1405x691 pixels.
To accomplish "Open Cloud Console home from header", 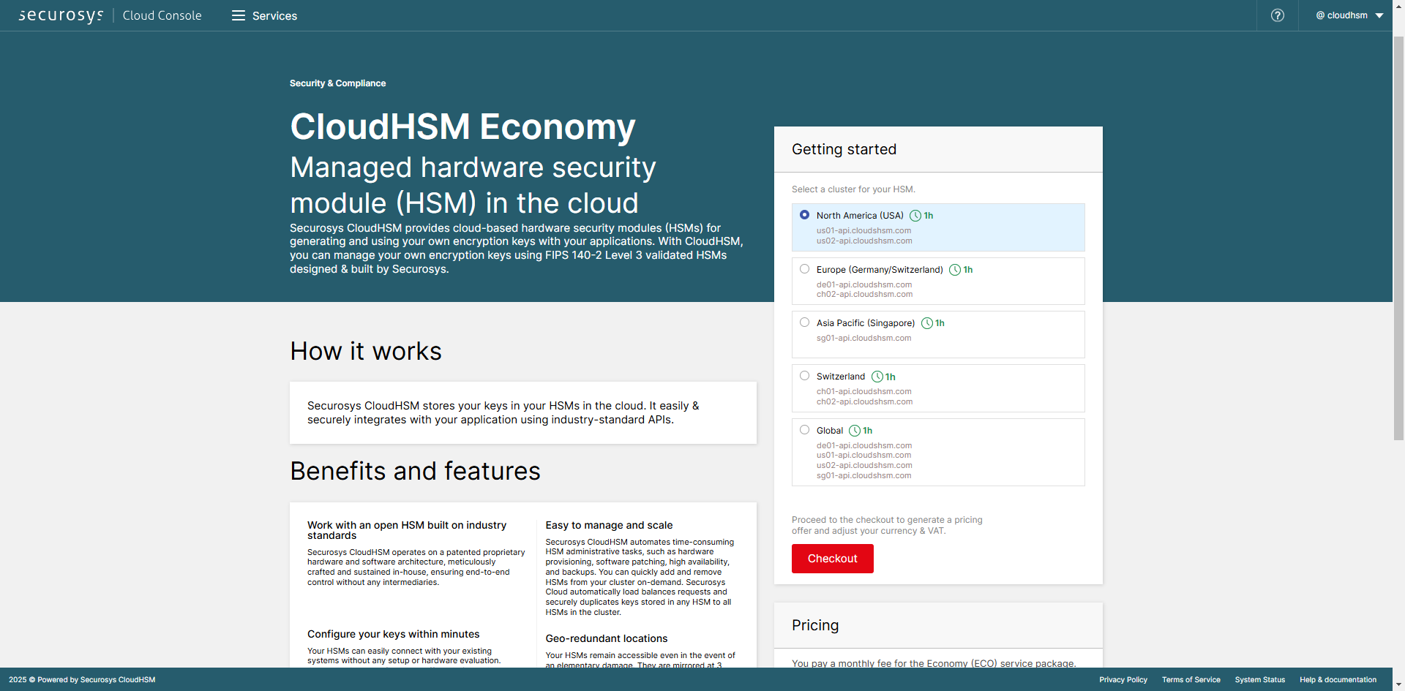I will click(162, 15).
